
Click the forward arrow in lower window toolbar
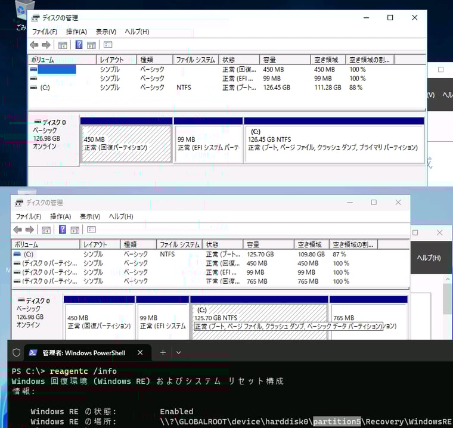click(29, 229)
